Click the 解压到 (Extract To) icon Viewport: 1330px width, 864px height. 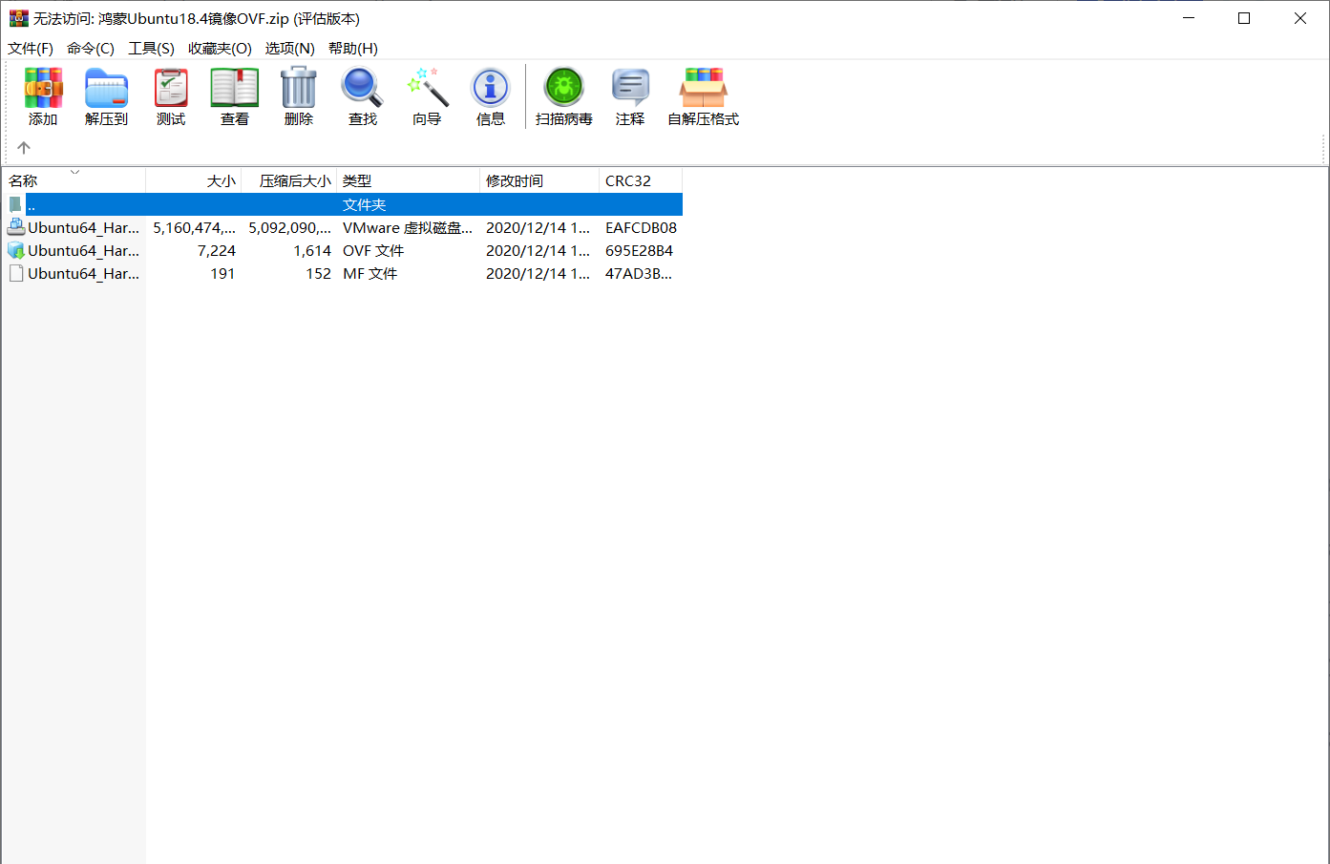pyautogui.click(x=106, y=88)
